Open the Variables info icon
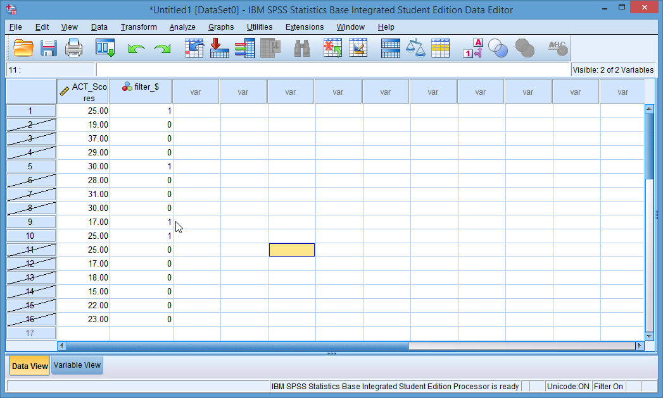Image resolution: width=663 pixels, height=398 pixels. click(x=245, y=48)
